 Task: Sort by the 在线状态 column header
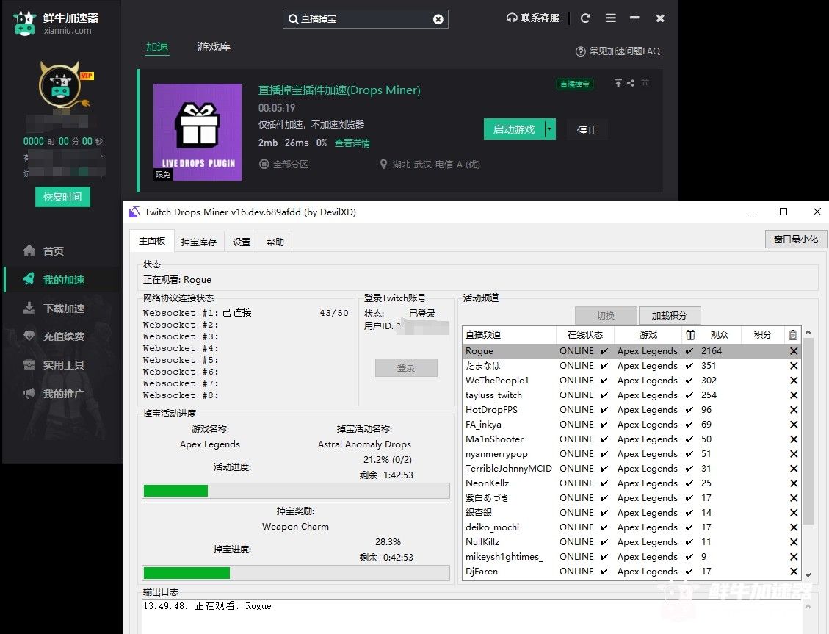584,335
